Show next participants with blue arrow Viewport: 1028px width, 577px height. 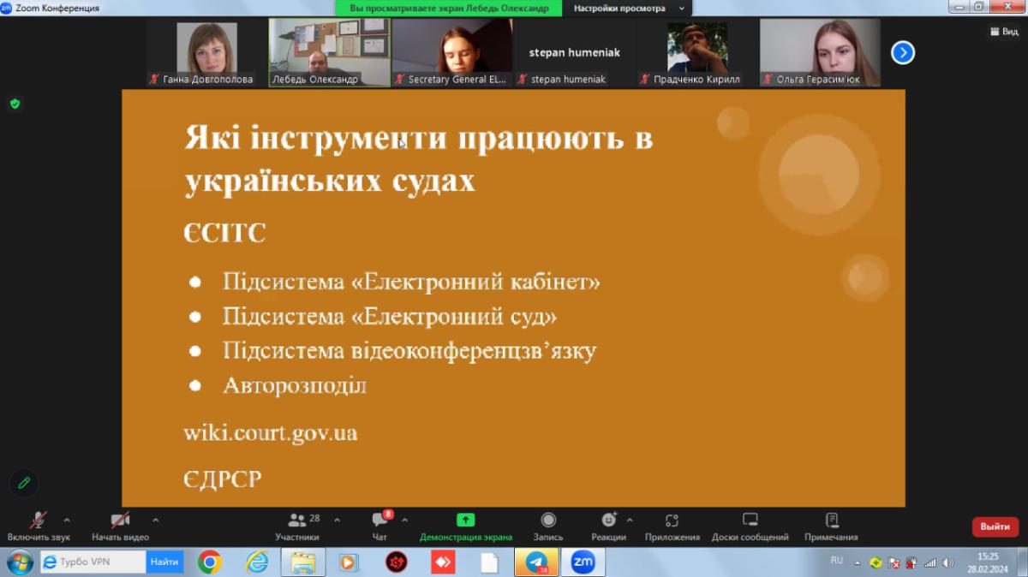pos(902,53)
